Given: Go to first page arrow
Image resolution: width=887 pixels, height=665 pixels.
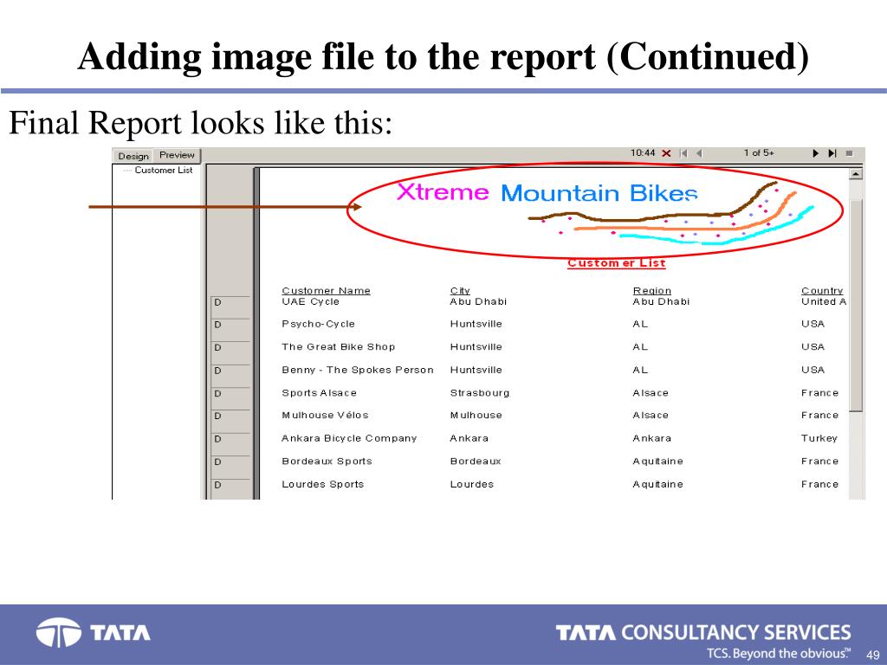Looking at the screenshot, I should [x=683, y=153].
